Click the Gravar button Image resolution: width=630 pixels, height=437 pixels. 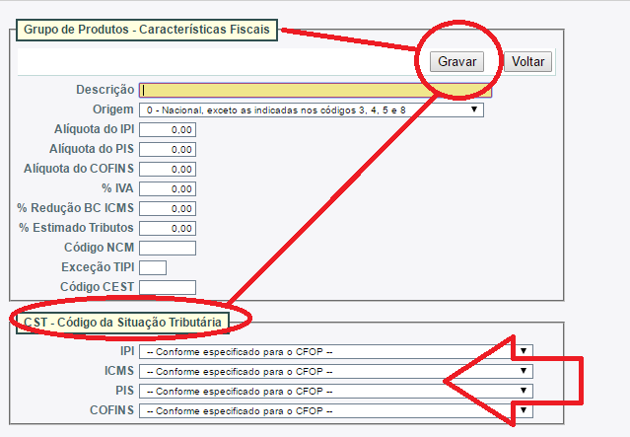tap(456, 61)
